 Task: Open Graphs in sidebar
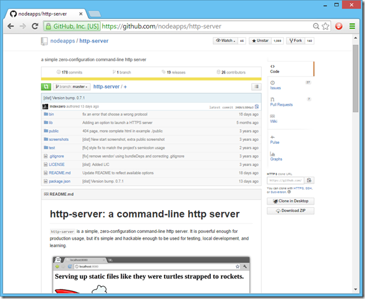pos(276,159)
